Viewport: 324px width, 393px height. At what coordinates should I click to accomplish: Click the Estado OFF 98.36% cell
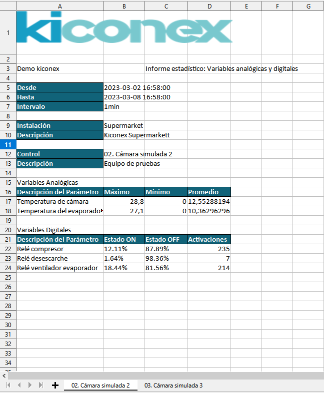coord(165,259)
